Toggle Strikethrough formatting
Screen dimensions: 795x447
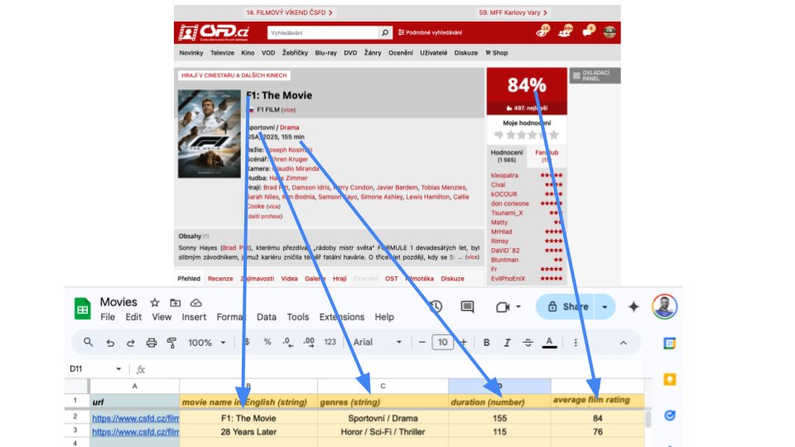coord(528,343)
